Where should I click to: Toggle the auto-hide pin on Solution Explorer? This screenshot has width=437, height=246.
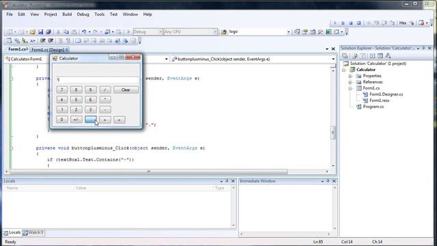[x=423, y=49]
